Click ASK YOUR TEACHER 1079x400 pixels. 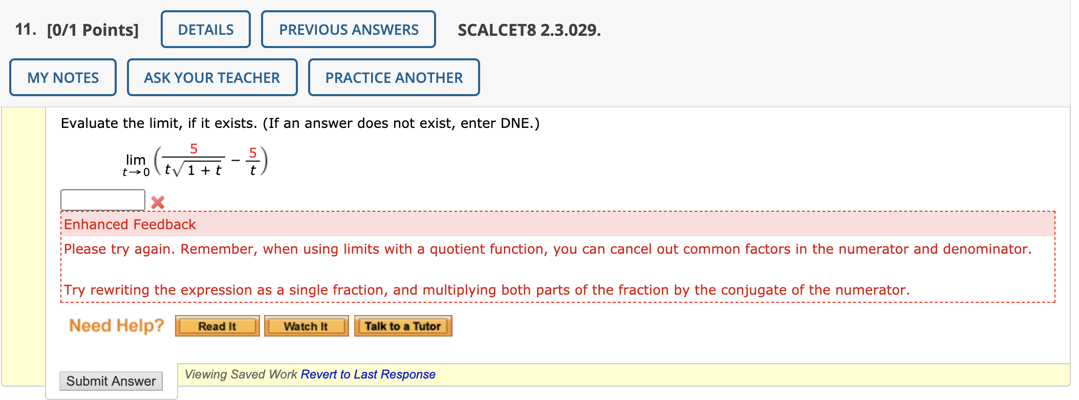[212, 77]
